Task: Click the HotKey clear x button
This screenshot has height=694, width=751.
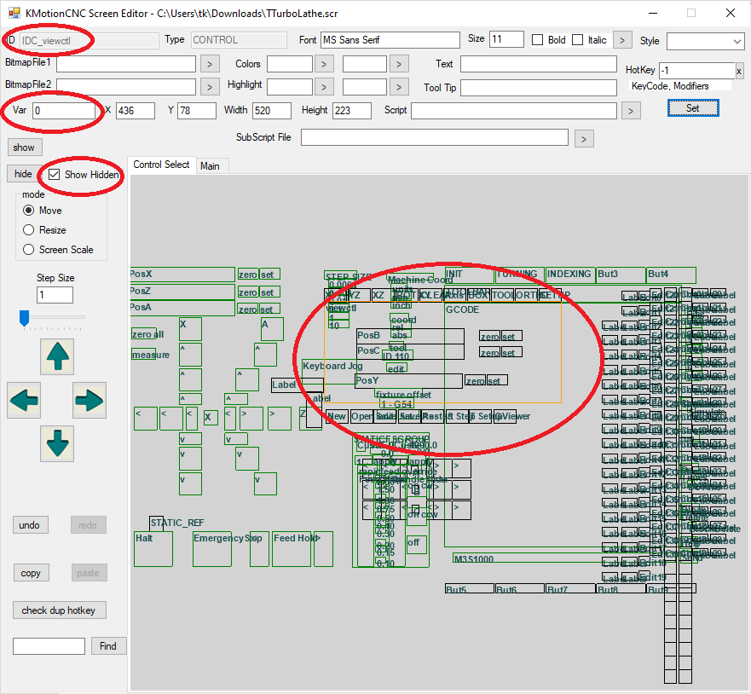Action: [739, 72]
